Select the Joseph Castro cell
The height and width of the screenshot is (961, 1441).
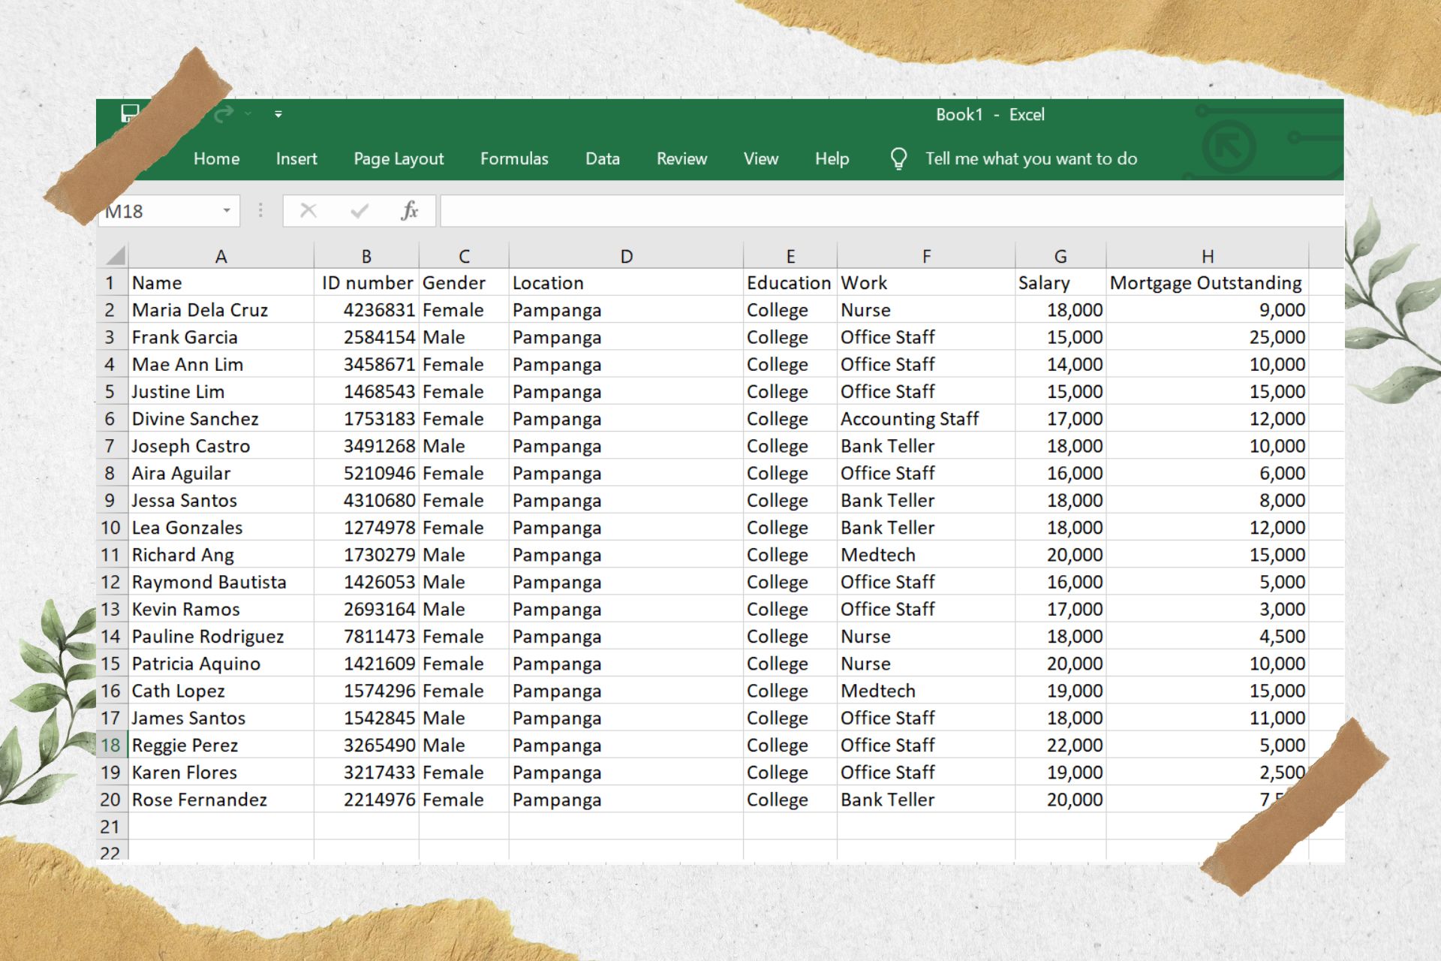pos(221,445)
